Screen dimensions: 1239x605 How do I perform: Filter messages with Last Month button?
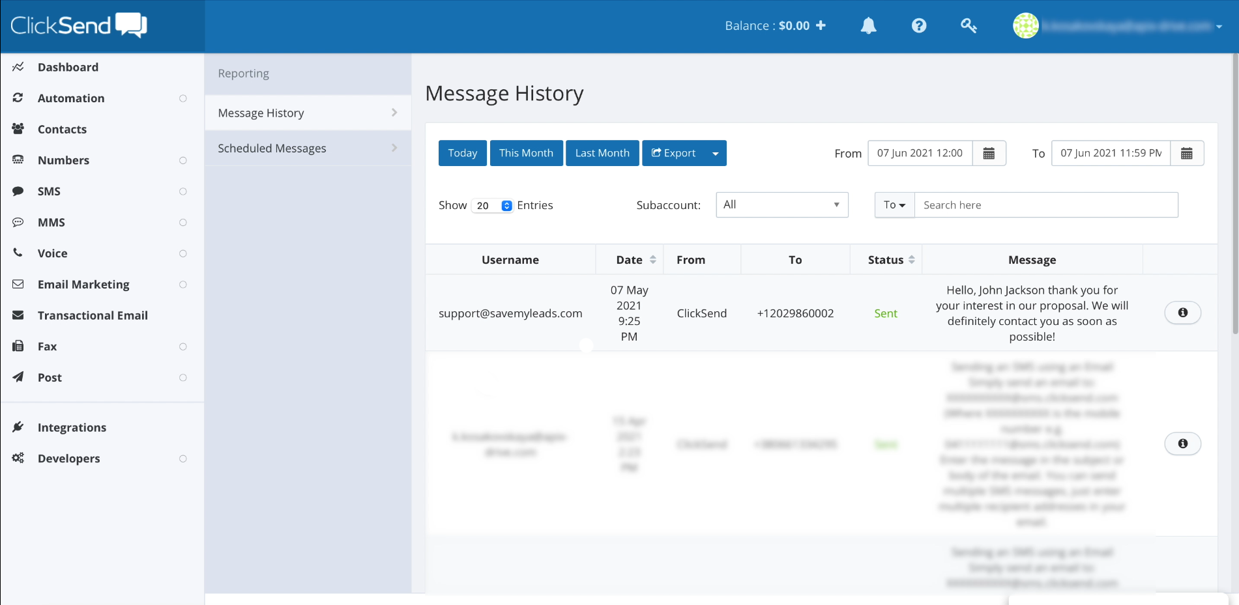(x=602, y=153)
